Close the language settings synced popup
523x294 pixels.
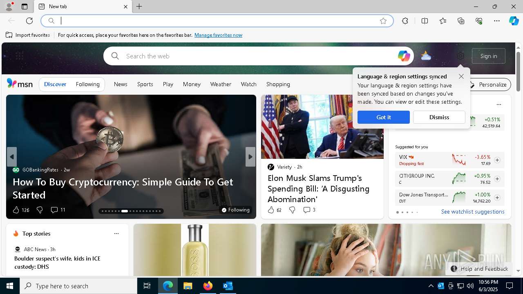(x=461, y=76)
